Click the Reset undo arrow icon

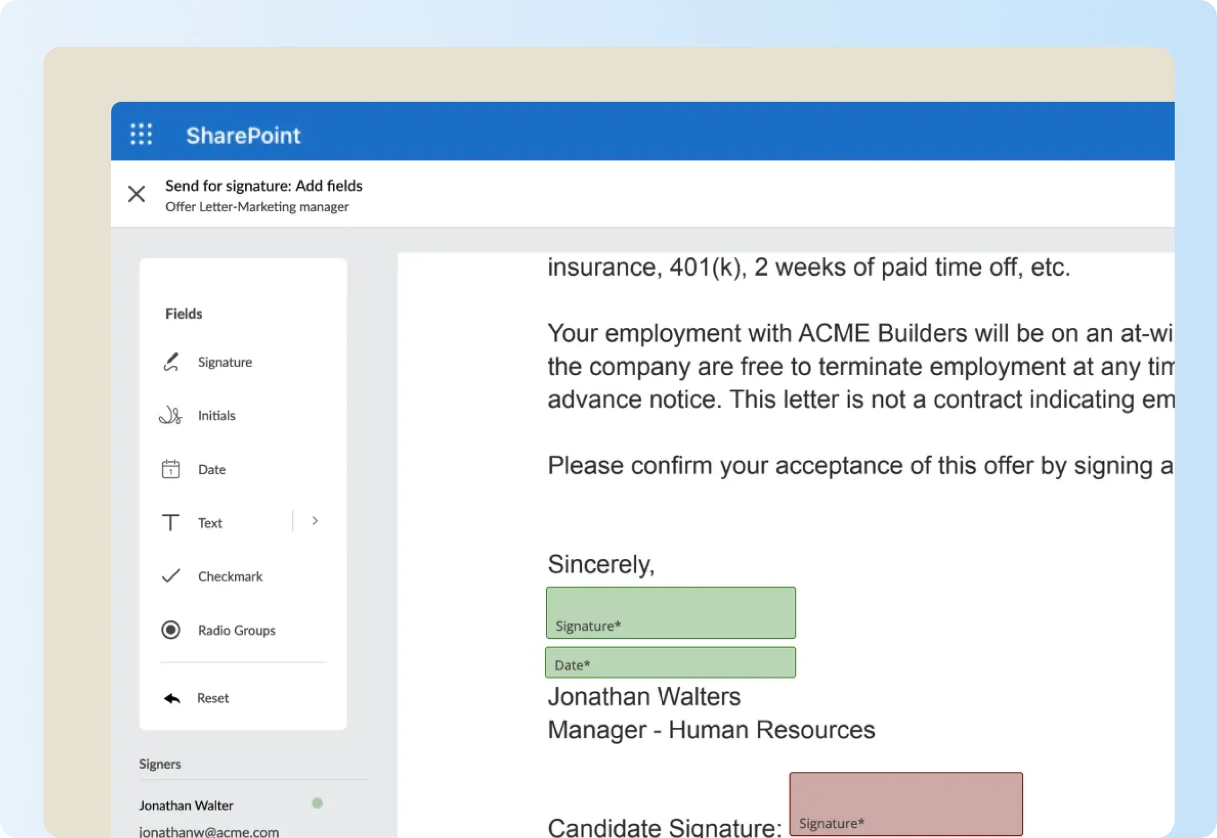pos(172,698)
